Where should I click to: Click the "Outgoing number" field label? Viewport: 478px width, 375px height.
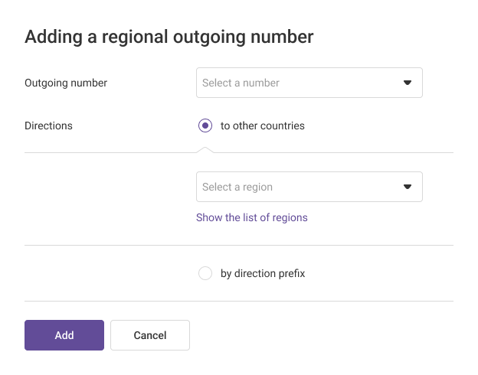(66, 83)
